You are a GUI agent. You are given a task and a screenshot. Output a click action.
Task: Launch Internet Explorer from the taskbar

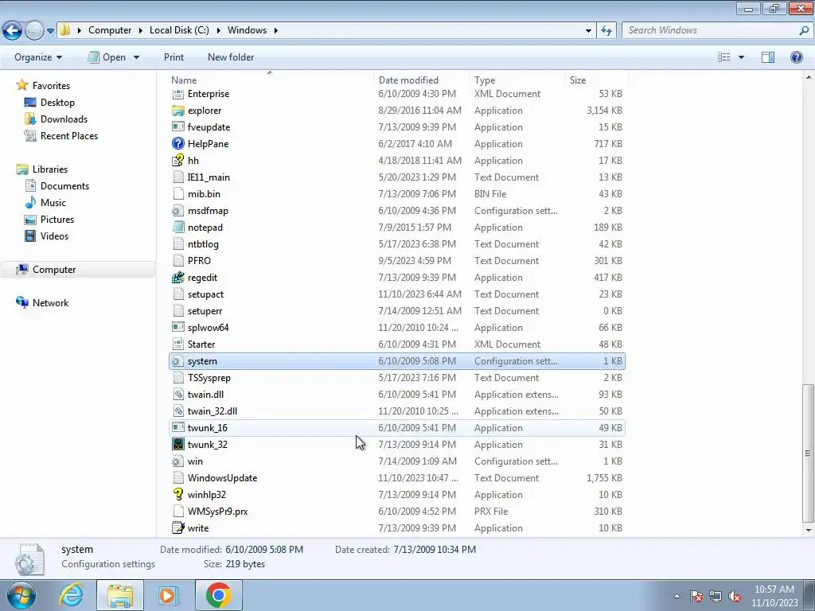tap(71, 595)
